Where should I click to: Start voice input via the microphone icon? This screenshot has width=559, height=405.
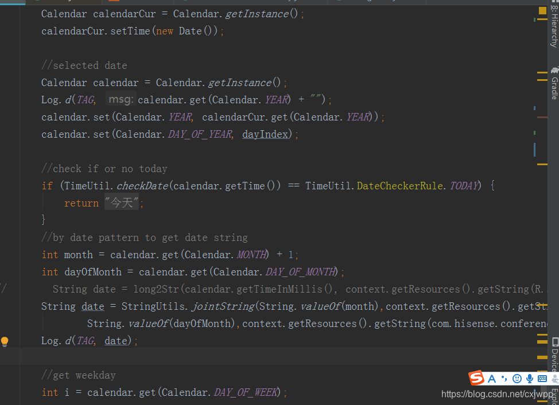528,378
